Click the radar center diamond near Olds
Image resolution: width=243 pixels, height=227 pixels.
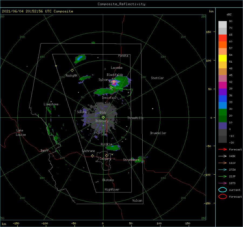pyautogui.click(x=103, y=117)
